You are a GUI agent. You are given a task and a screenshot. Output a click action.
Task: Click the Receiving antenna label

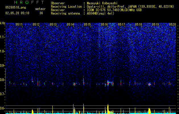65,13
